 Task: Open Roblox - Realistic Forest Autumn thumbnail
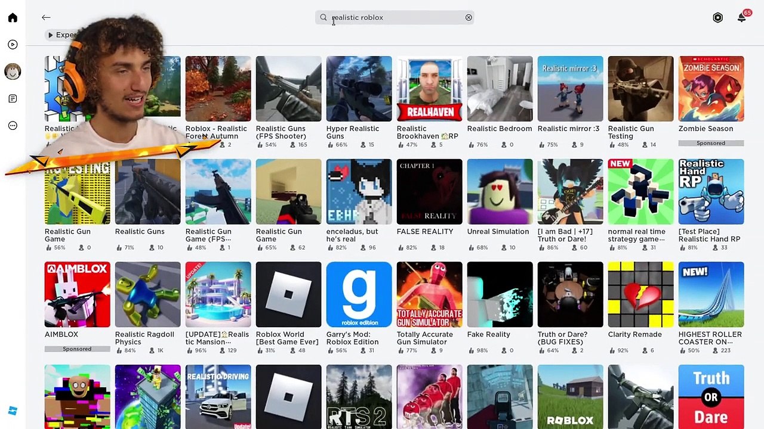coord(218,89)
